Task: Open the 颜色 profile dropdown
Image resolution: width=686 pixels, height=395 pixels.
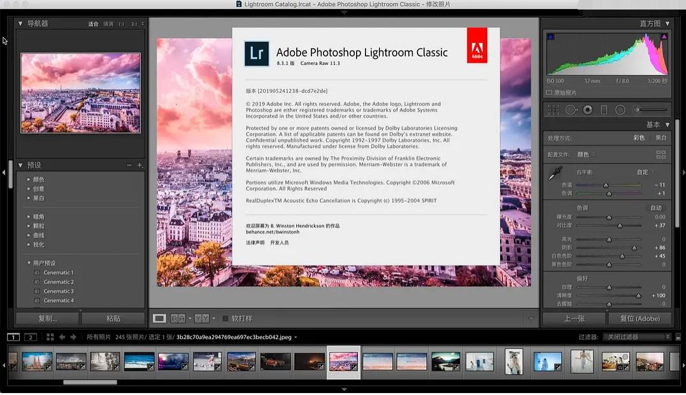Action: pos(586,155)
